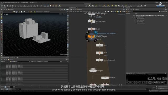This screenshot has width=168, height=95.
Task: Click the blast Group parameter field
Action: (x=150, y=15)
